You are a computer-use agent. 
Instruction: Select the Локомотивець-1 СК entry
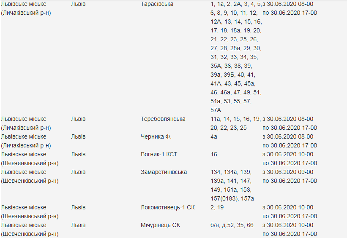tap(168, 207)
